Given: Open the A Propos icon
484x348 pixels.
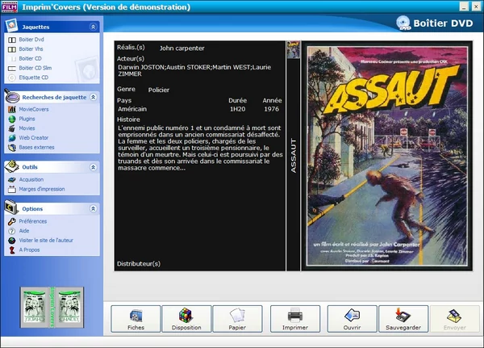Looking at the screenshot, I should point(12,250).
